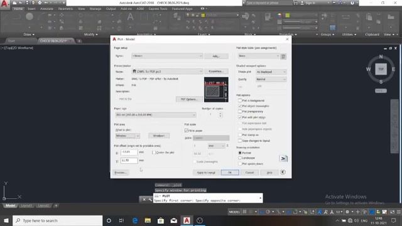
Task: Toggle grid display on status bar
Action: coord(244,212)
